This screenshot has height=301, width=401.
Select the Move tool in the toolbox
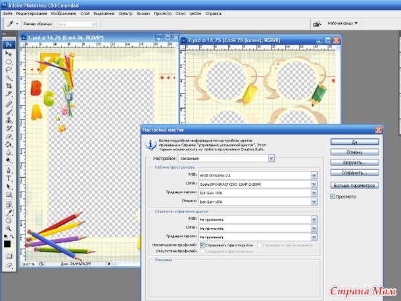coord(9,53)
